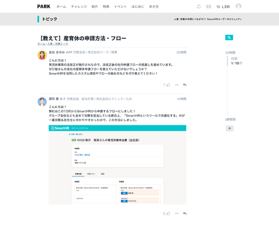Viewport: 279px width, 233px height.
Task: Open the チャレンジ menu item
Action: [x=79, y=6]
